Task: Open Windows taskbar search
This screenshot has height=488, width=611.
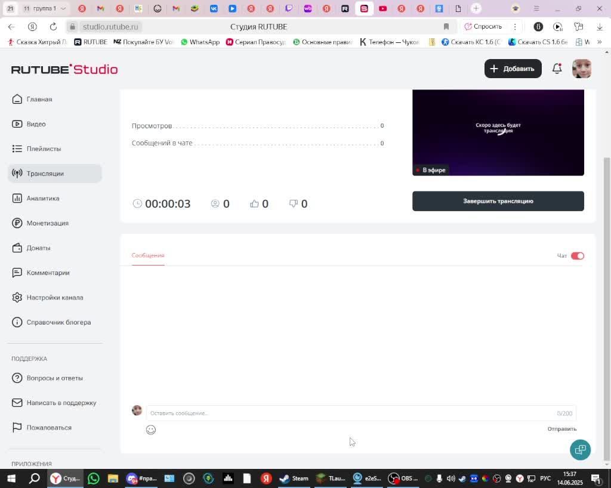Action: click(x=34, y=478)
